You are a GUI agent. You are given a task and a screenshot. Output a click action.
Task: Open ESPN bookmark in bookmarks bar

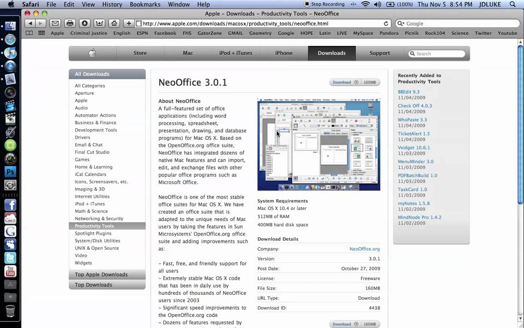(x=142, y=33)
